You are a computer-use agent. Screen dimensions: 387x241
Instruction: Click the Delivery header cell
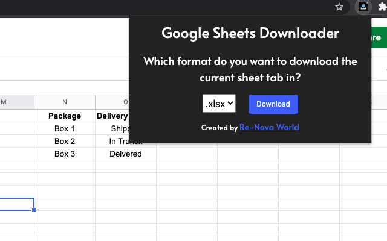pos(112,116)
